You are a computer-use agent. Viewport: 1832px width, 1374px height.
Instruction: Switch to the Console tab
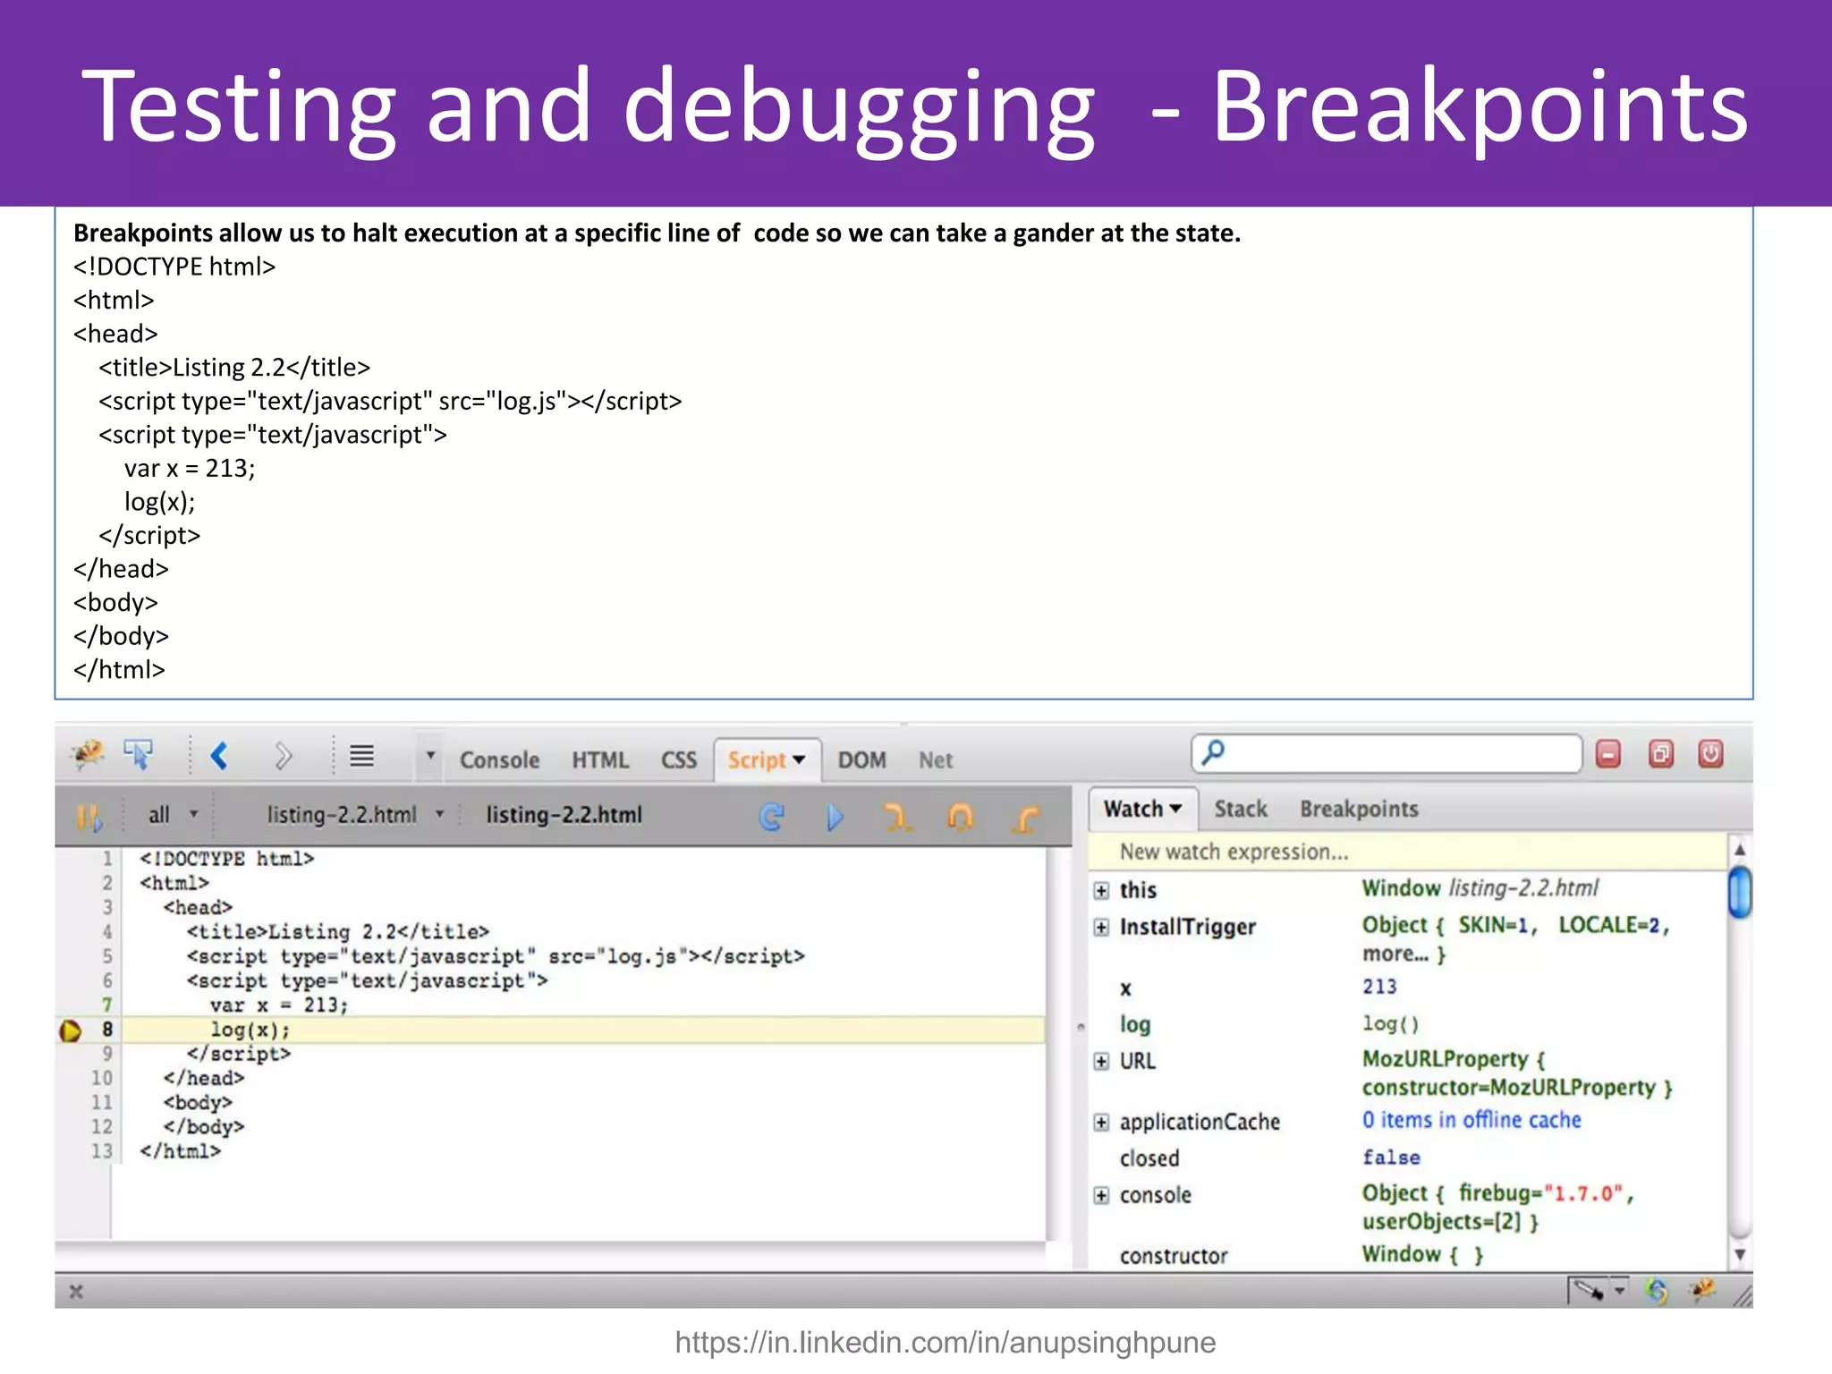499,760
